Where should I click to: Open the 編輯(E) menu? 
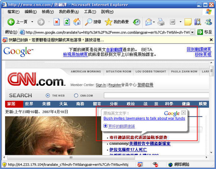point(31,12)
